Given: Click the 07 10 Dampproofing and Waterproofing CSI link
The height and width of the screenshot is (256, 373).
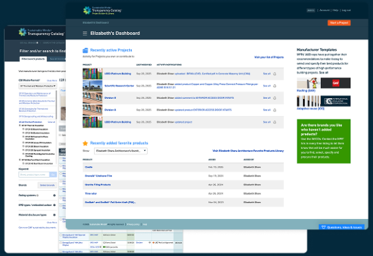Looking at the screenshot, I should pyautogui.click(x=36, y=117).
